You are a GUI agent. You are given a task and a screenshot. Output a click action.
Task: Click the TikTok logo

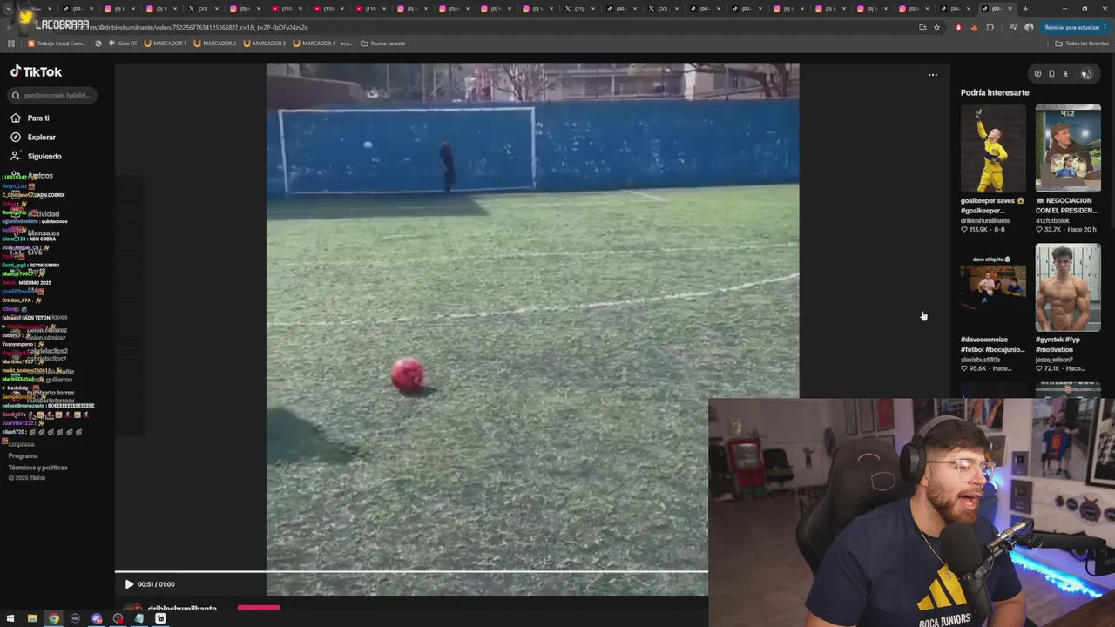point(36,71)
